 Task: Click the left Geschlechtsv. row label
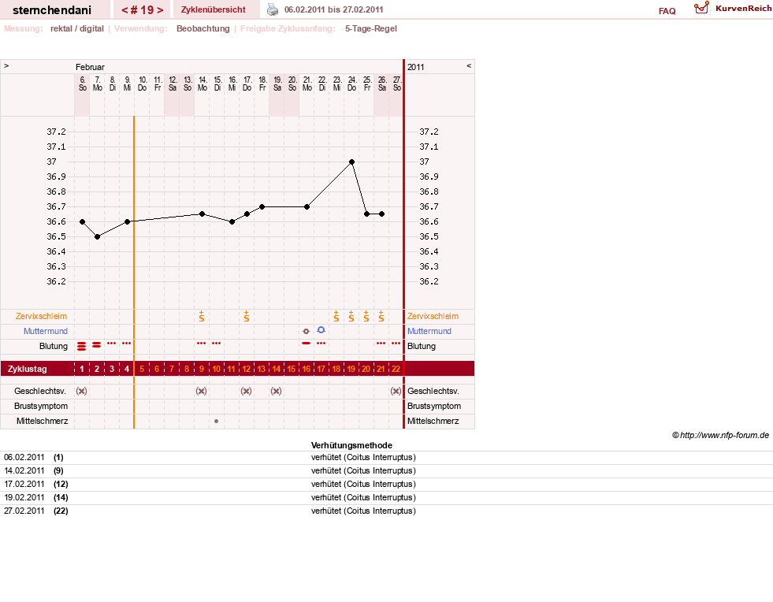40,391
